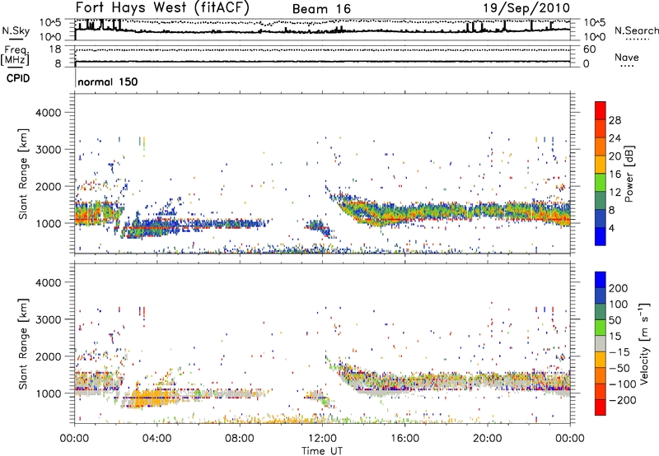
Task: Click the date '19/Sep/2010'
Action: (526, 8)
